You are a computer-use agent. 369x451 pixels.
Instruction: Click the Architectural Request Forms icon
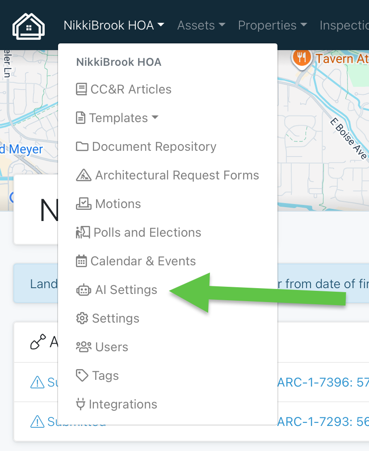[84, 175]
